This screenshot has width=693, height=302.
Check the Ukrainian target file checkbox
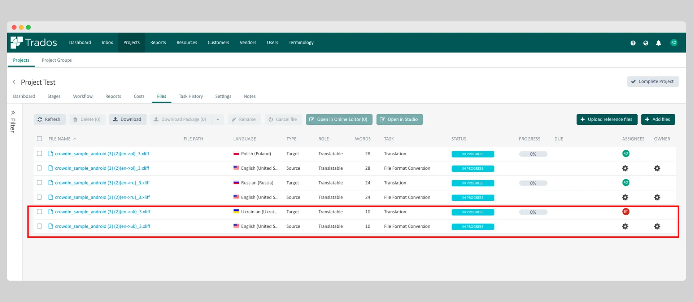tap(39, 212)
